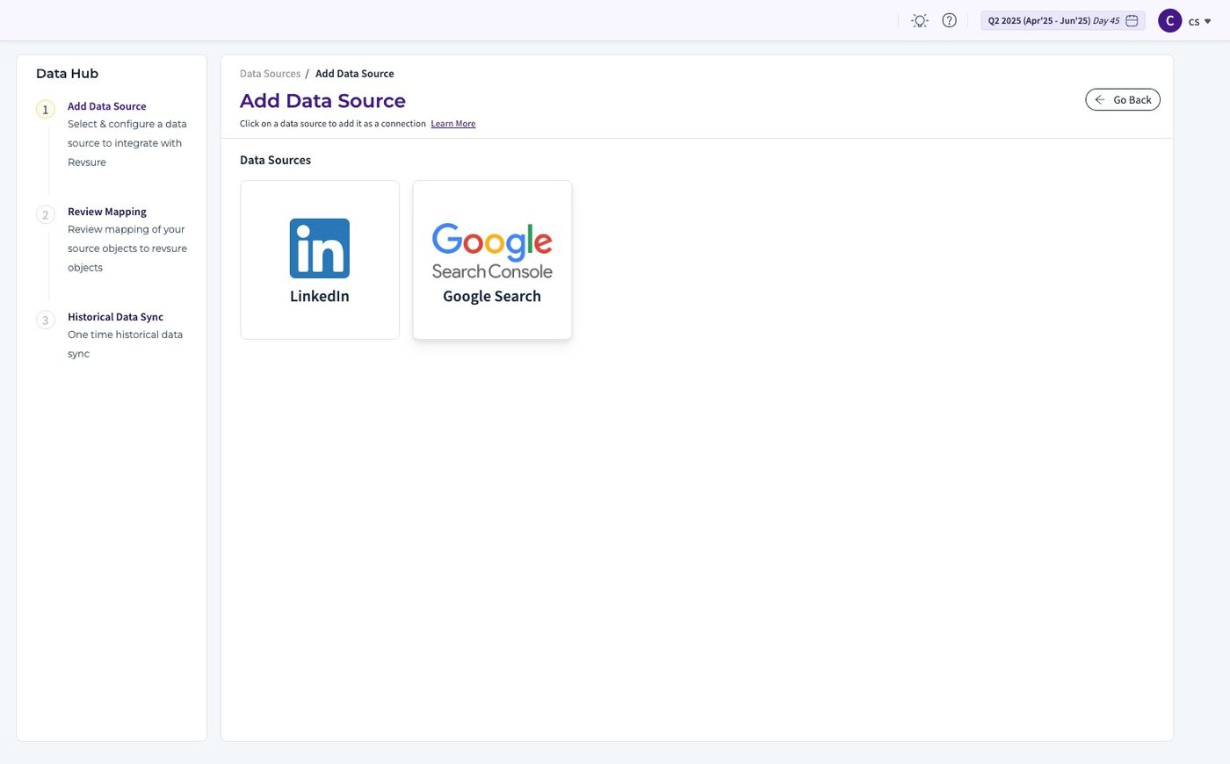Click the LinkedIn card label text
Viewport: 1230px width, 764px height.
pyautogui.click(x=320, y=296)
